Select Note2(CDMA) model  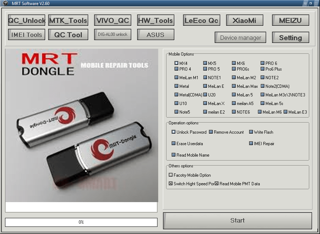click(x=263, y=86)
